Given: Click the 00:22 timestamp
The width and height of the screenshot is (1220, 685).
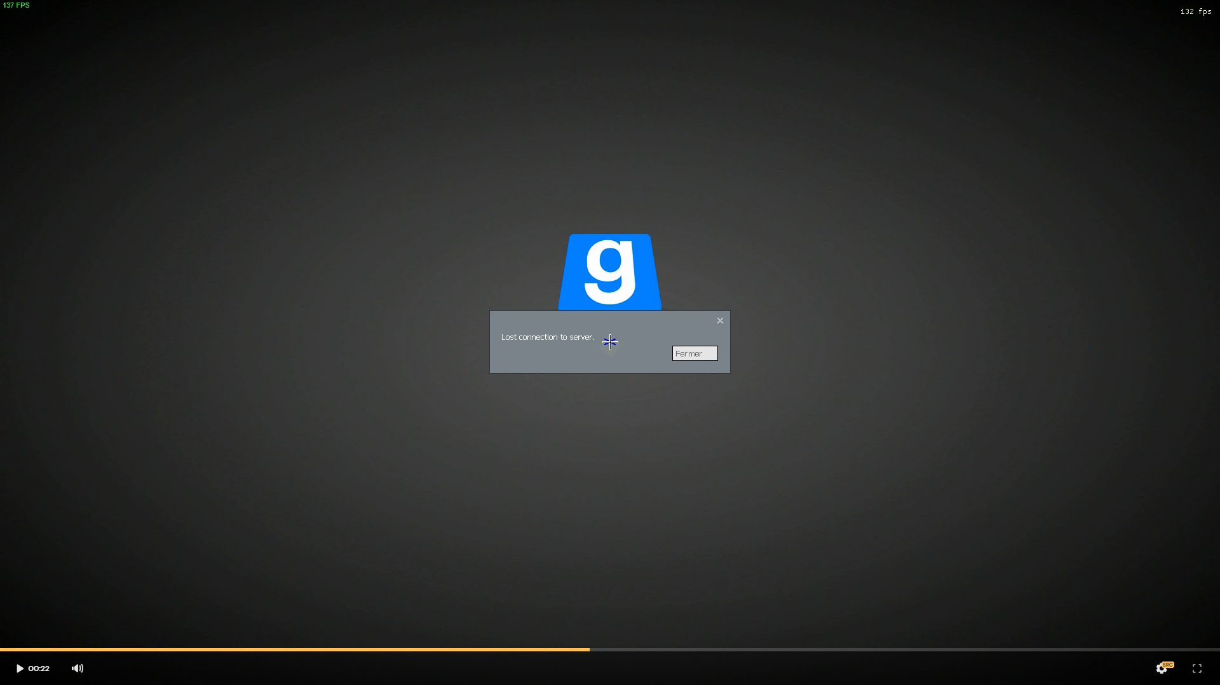Looking at the screenshot, I should (x=39, y=668).
